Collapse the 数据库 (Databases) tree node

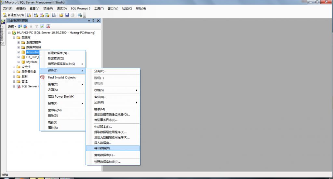click(x=14, y=37)
